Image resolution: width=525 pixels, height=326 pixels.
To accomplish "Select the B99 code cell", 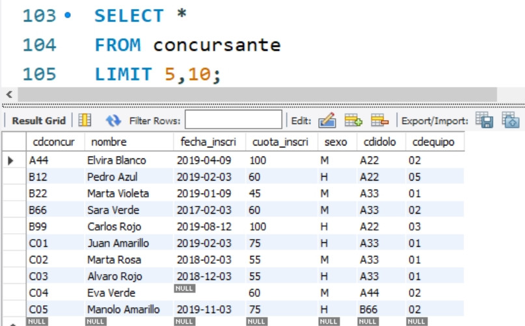I will point(55,227).
